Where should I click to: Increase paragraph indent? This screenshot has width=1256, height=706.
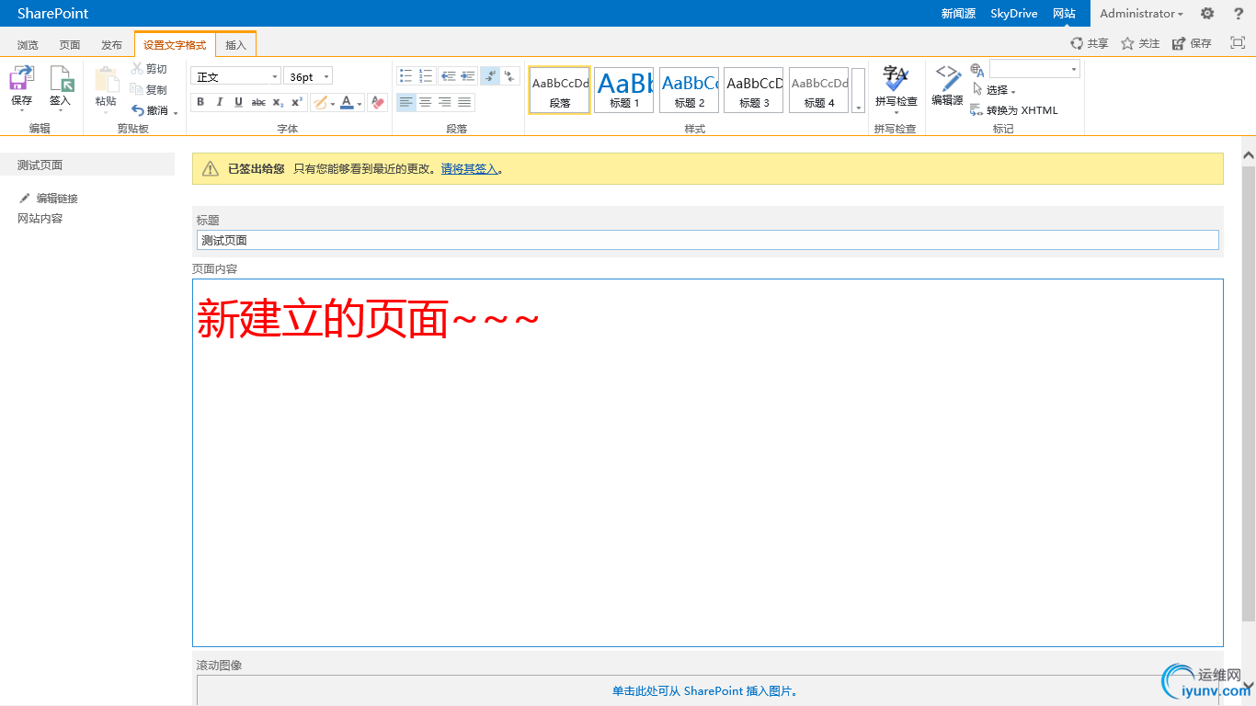[467, 75]
